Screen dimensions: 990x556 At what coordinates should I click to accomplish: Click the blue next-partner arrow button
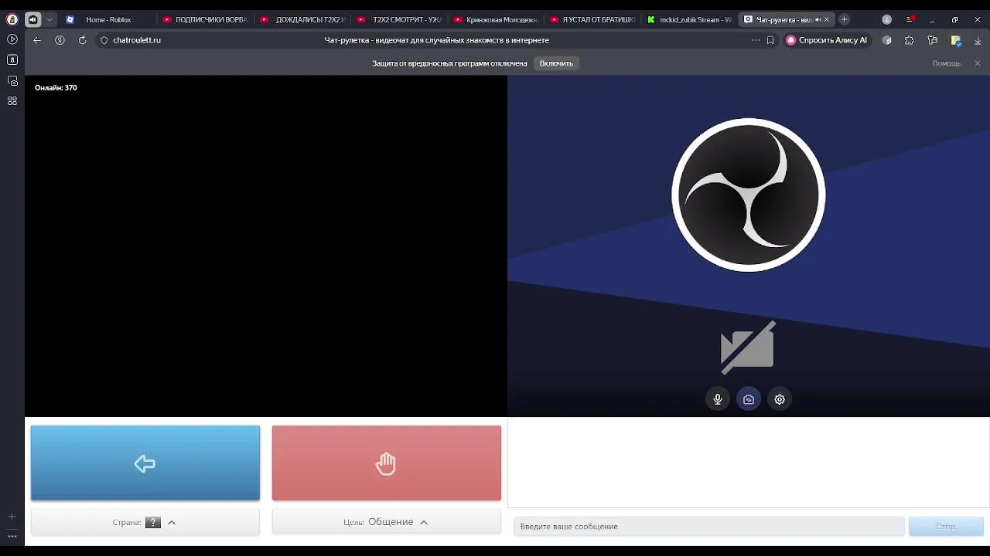[145, 463]
